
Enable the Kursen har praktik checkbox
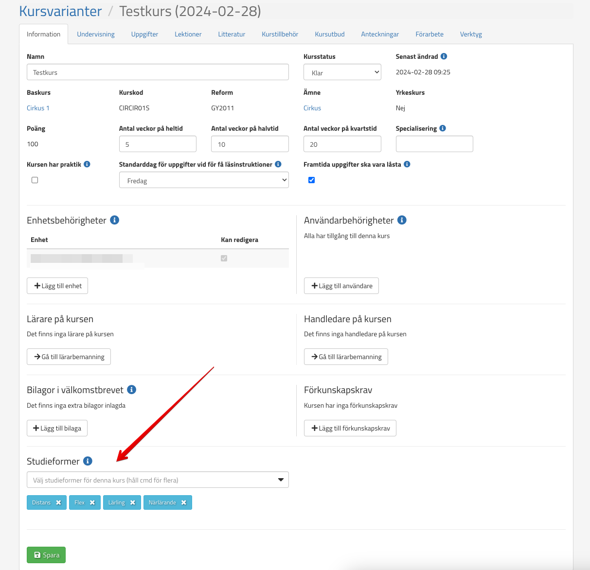tap(35, 180)
